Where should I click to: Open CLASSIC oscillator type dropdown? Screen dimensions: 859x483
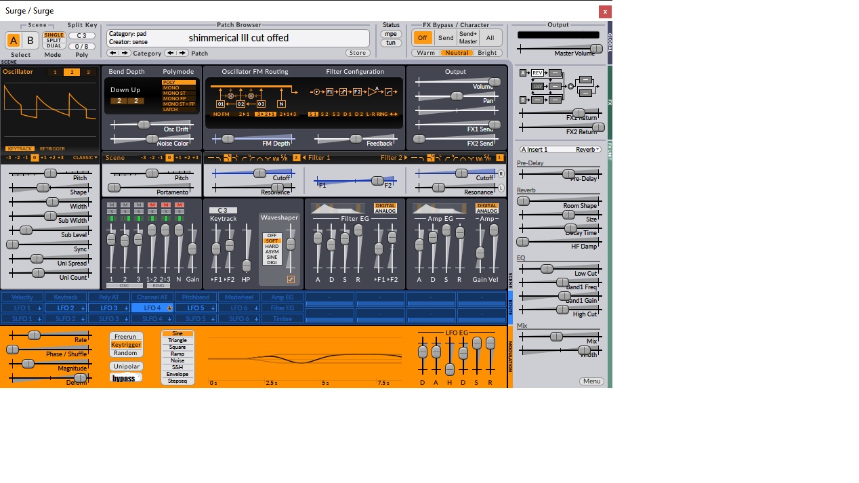pyautogui.click(x=85, y=158)
